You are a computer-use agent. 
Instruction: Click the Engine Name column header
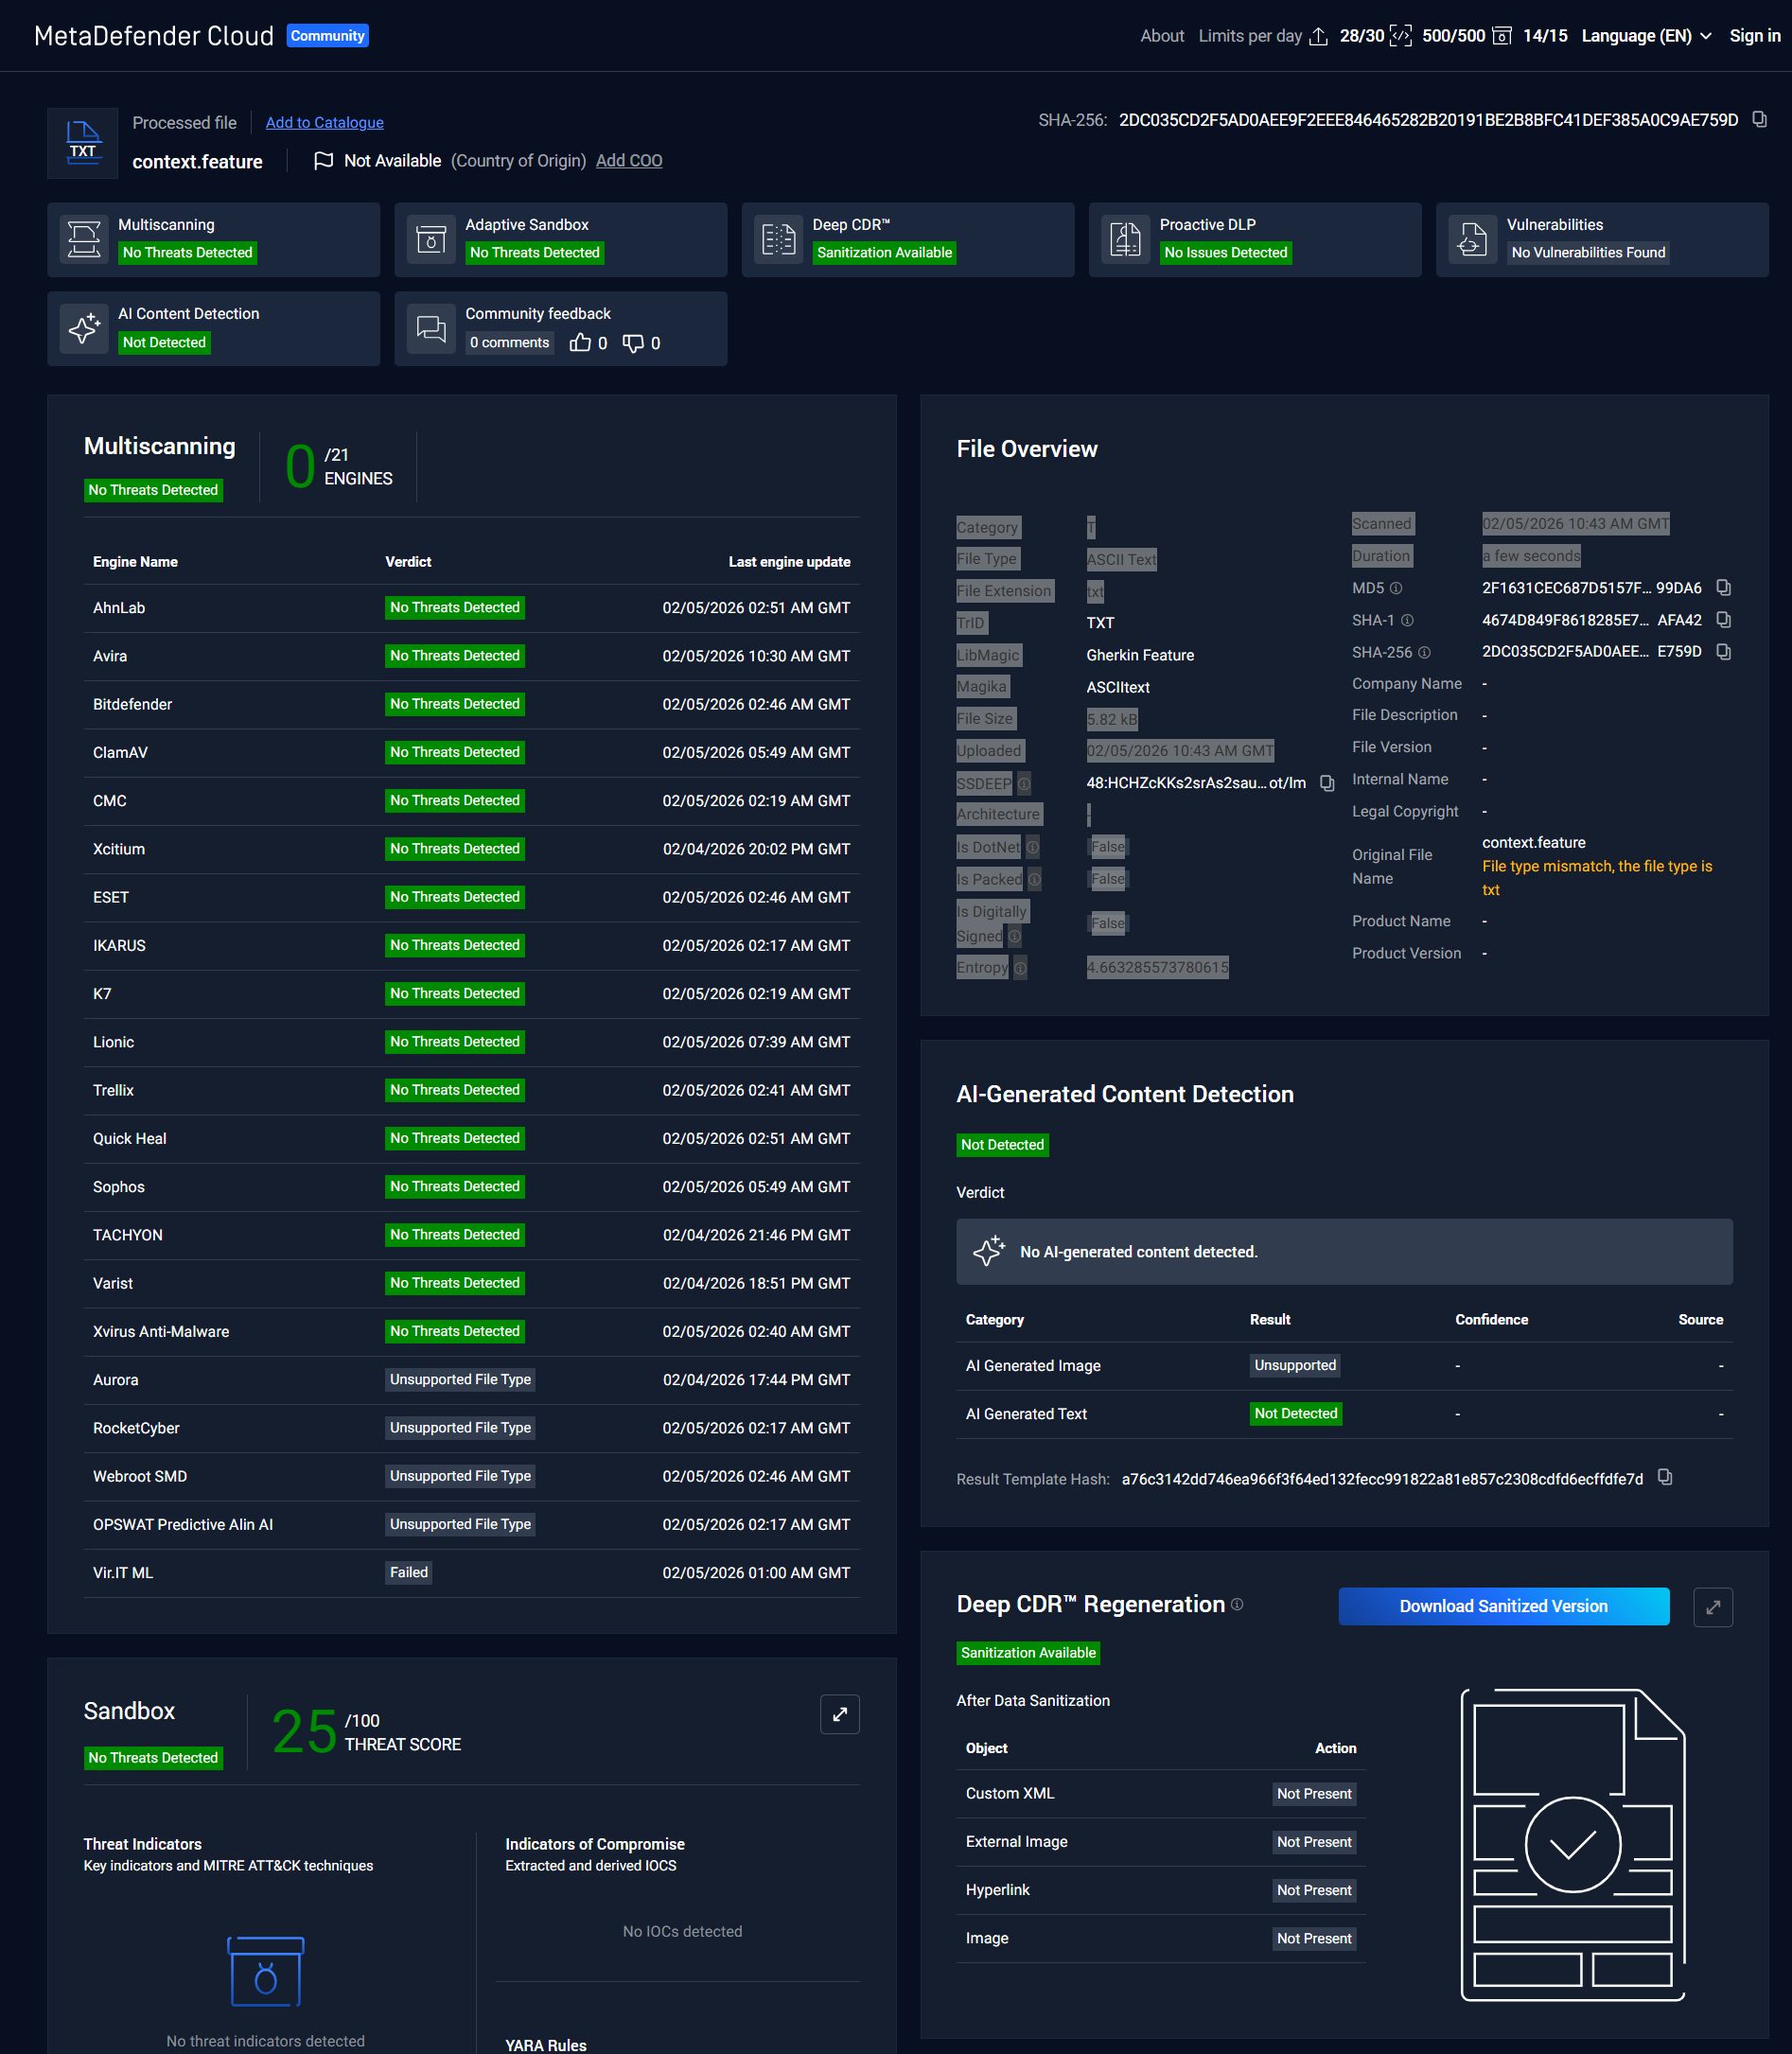pos(135,562)
